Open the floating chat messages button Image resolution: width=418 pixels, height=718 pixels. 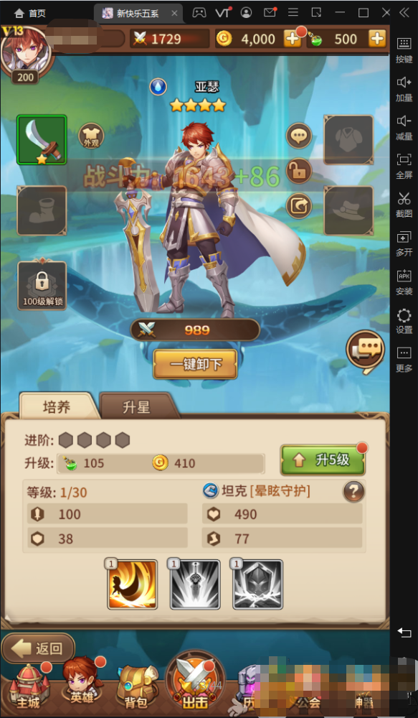click(366, 351)
